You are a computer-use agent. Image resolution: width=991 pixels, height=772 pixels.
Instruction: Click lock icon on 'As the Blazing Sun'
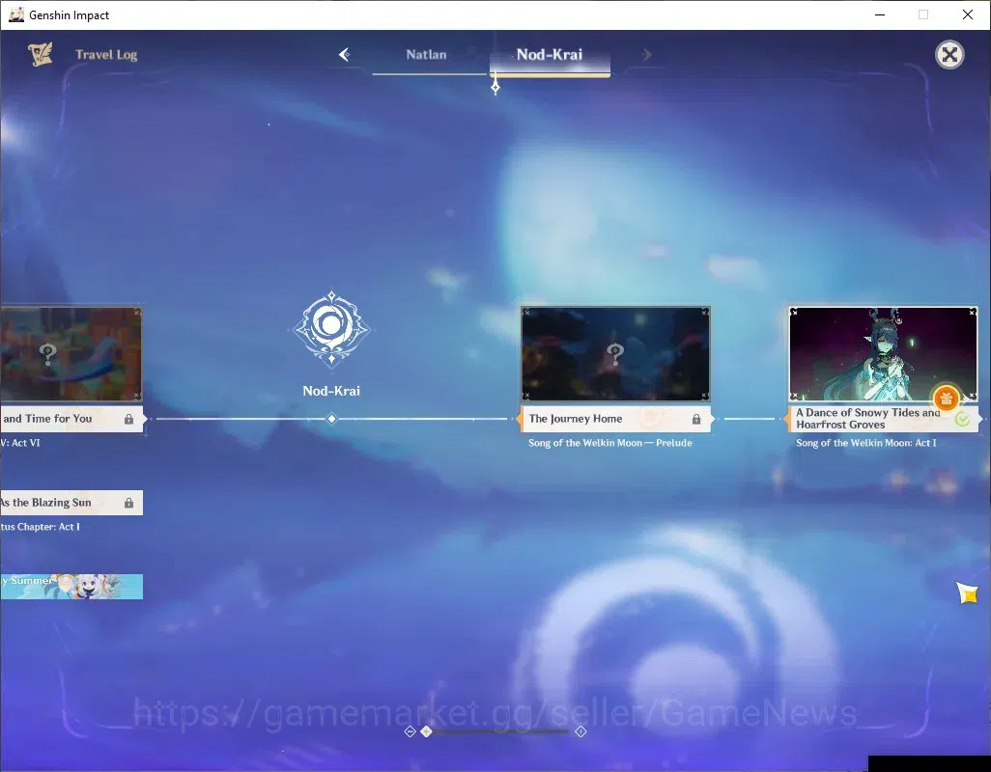tap(128, 503)
